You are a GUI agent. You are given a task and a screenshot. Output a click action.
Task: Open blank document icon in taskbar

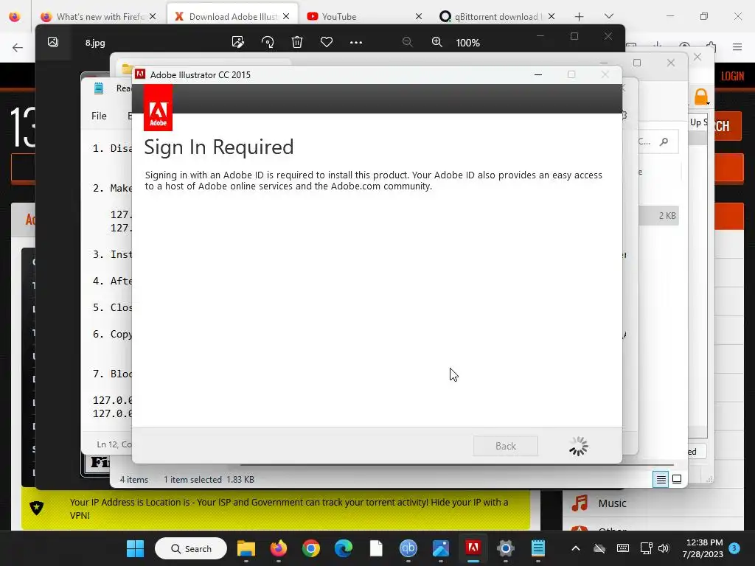pyautogui.click(x=376, y=548)
